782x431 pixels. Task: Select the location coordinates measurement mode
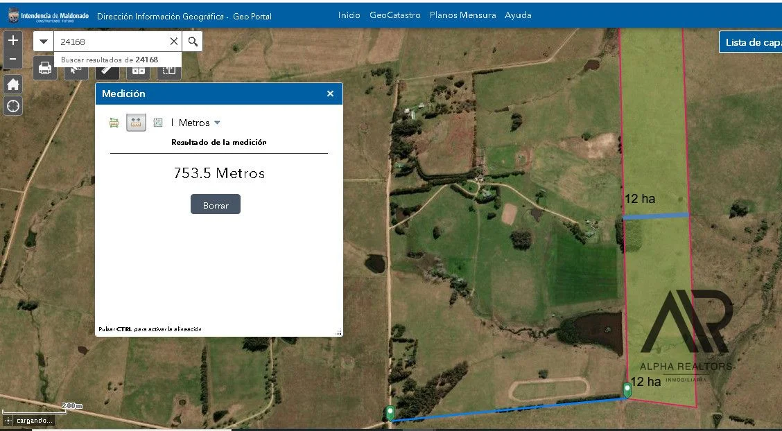pos(157,123)
